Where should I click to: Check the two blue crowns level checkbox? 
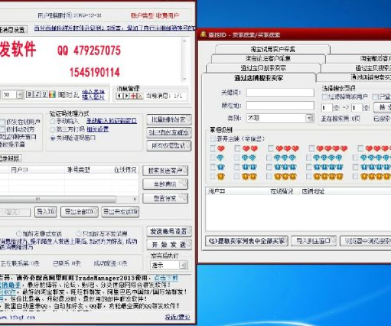(237, 167)
